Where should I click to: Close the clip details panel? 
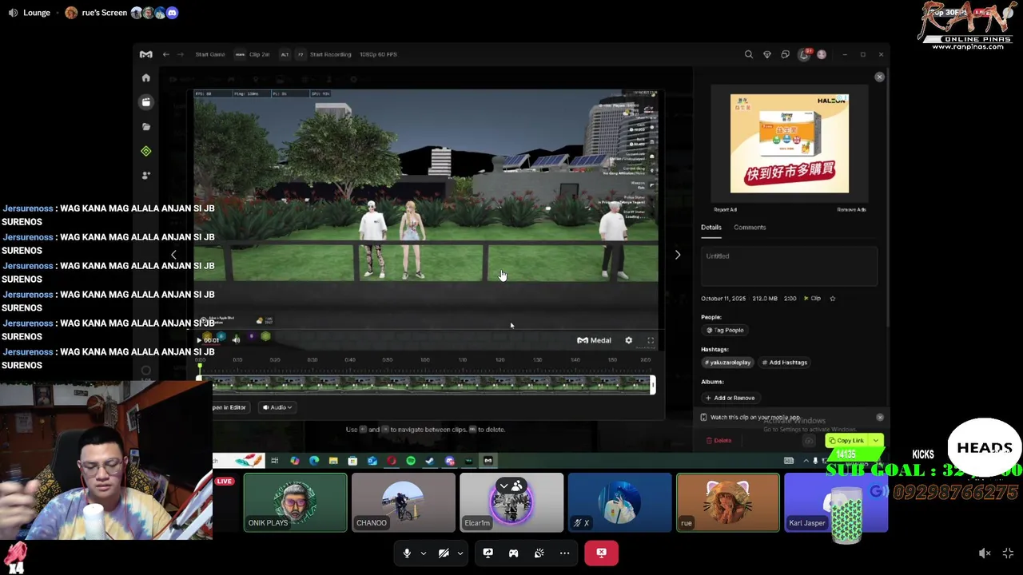[879, 77]
